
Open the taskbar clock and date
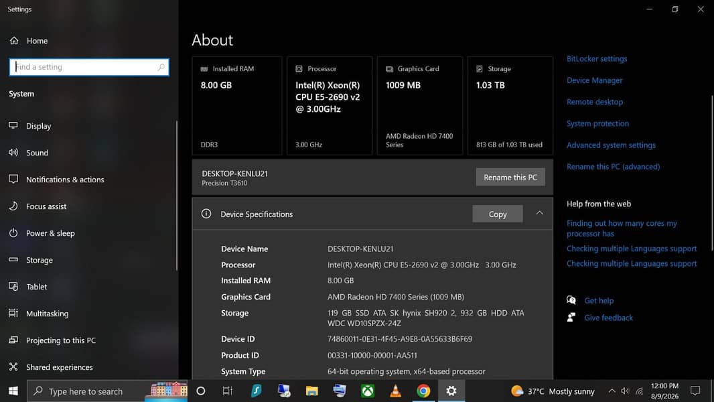click(664, 391)
